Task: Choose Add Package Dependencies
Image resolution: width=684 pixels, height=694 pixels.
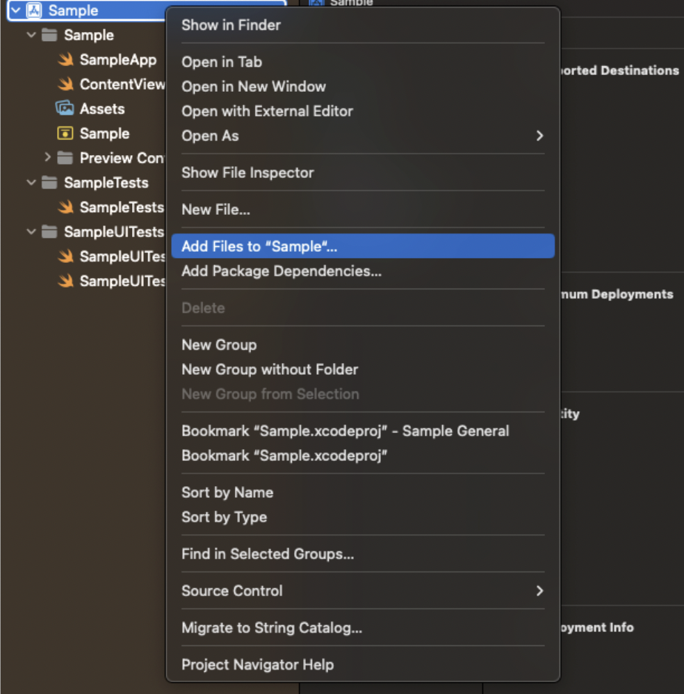Action: pyautogui.click(x=282, y=271)
